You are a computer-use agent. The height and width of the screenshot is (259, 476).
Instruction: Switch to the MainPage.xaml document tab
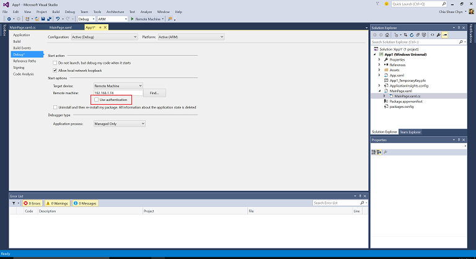point(60,27)
